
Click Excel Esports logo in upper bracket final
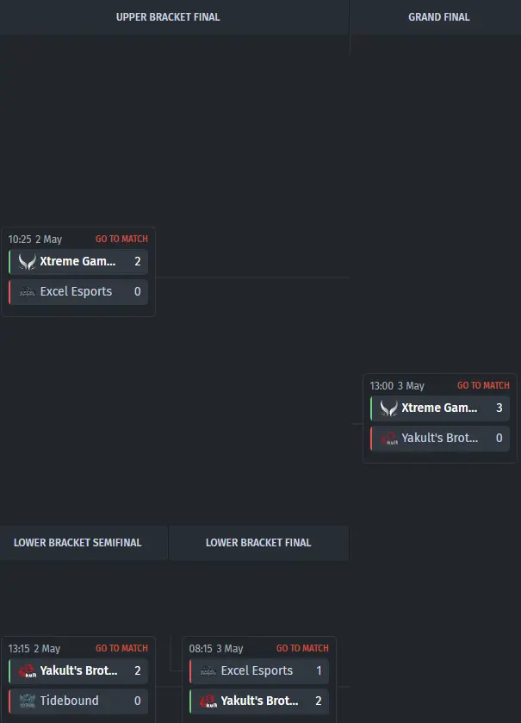pos(27,291)
